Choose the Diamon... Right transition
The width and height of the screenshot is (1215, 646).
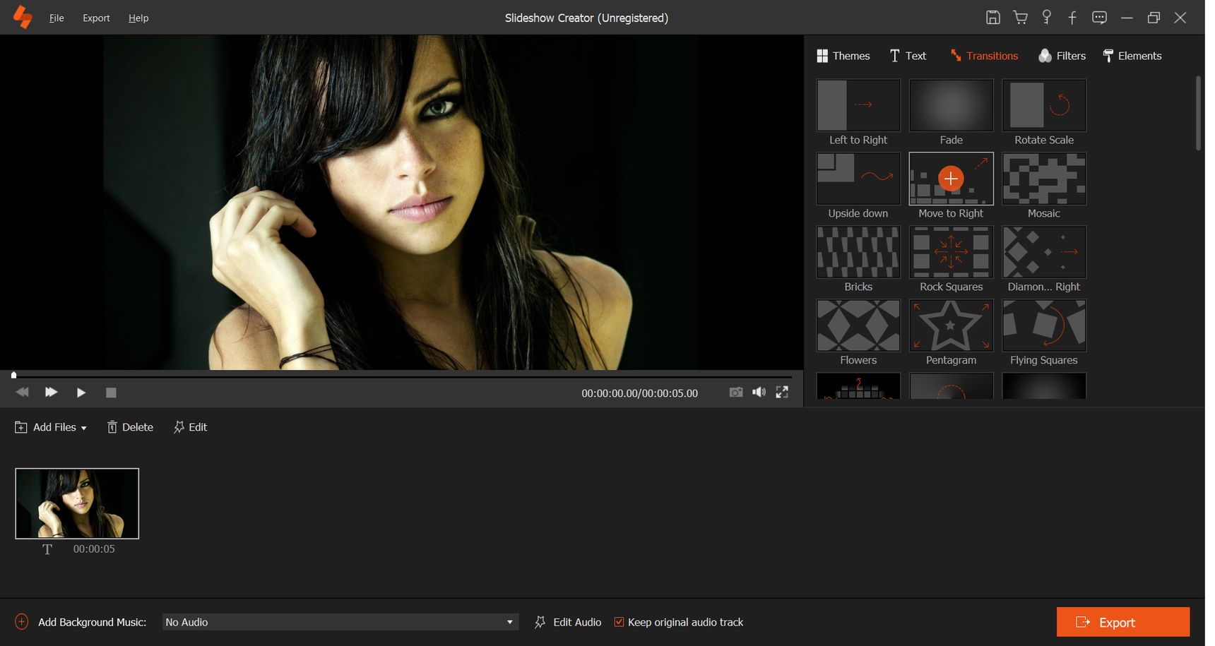[x=1044, y=252]
